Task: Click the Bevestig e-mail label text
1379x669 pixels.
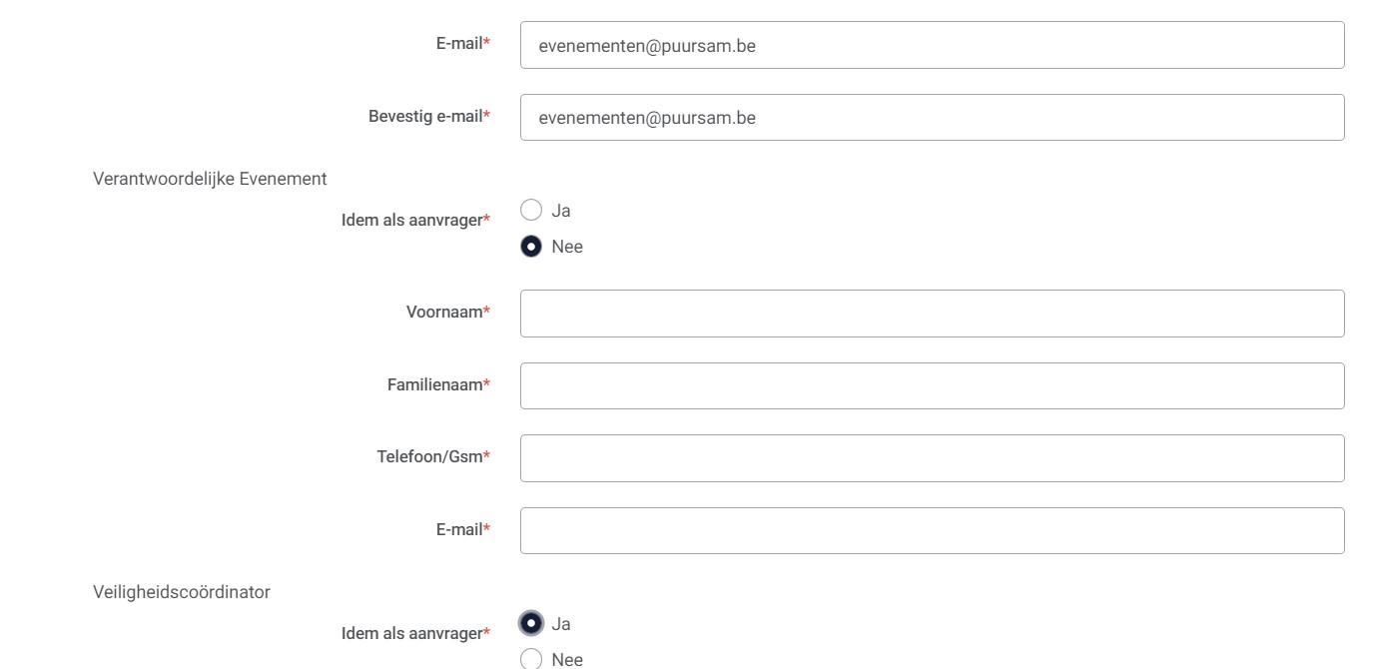Action: (x=426, y=117)
